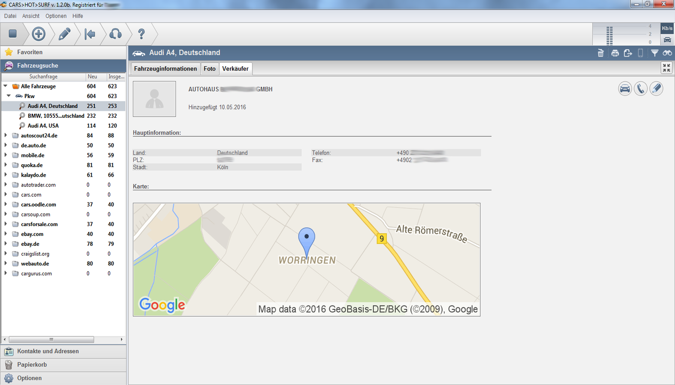Expand the autoscout24.de folder

(x=5, y=135)
